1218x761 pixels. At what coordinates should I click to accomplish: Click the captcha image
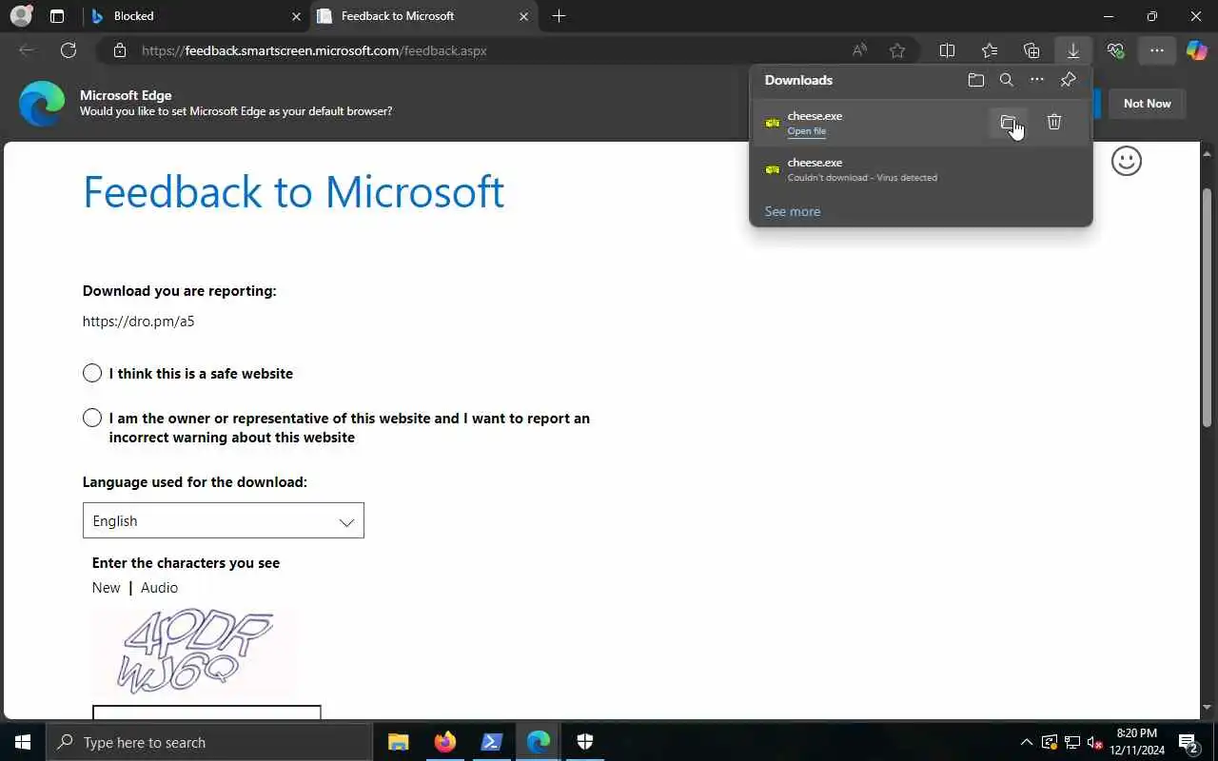pyautogui.click(x=194, y=652)
